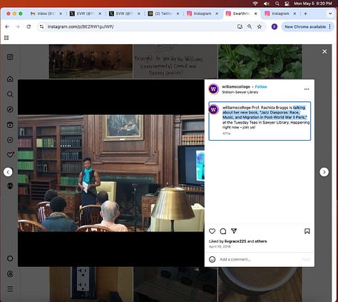Open tab search dropdown arrow
This screenshot has width=338, height=302.
click(330, 14)
